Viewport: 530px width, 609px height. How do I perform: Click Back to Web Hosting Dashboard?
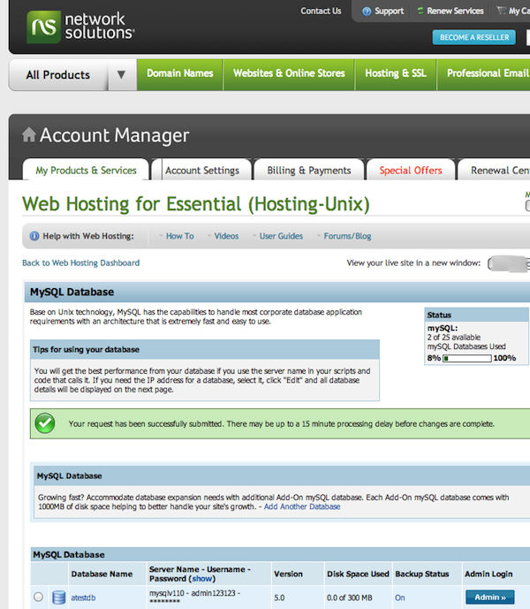(x=80, y=263)
